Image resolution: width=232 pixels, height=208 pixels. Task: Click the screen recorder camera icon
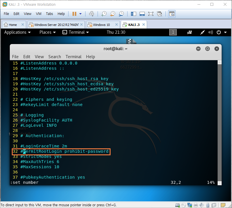(x=189, y=32)
